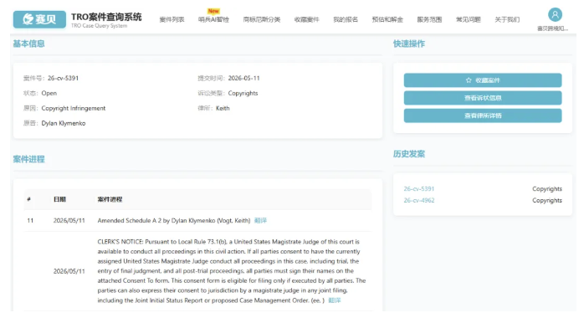
Task: Go to the 我的报名 page
Action: coord(346,19)
